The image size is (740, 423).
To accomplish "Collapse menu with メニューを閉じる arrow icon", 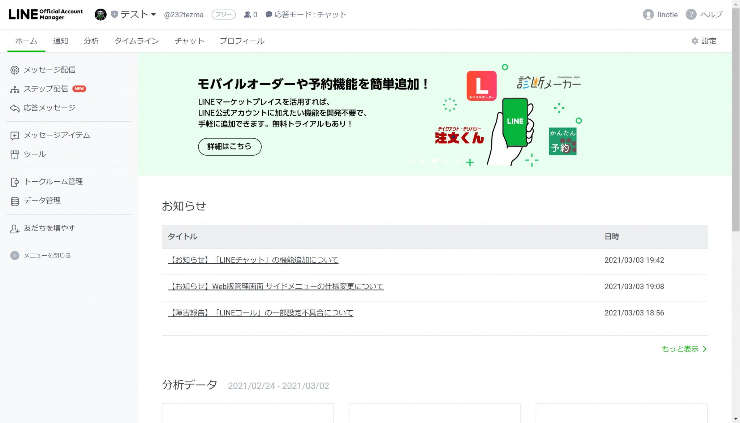I will pyautogui.click(x=14, y=256).
